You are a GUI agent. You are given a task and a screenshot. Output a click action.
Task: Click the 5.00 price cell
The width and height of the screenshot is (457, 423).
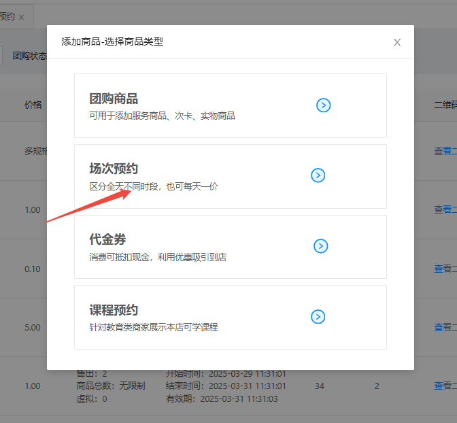(33, 327)
